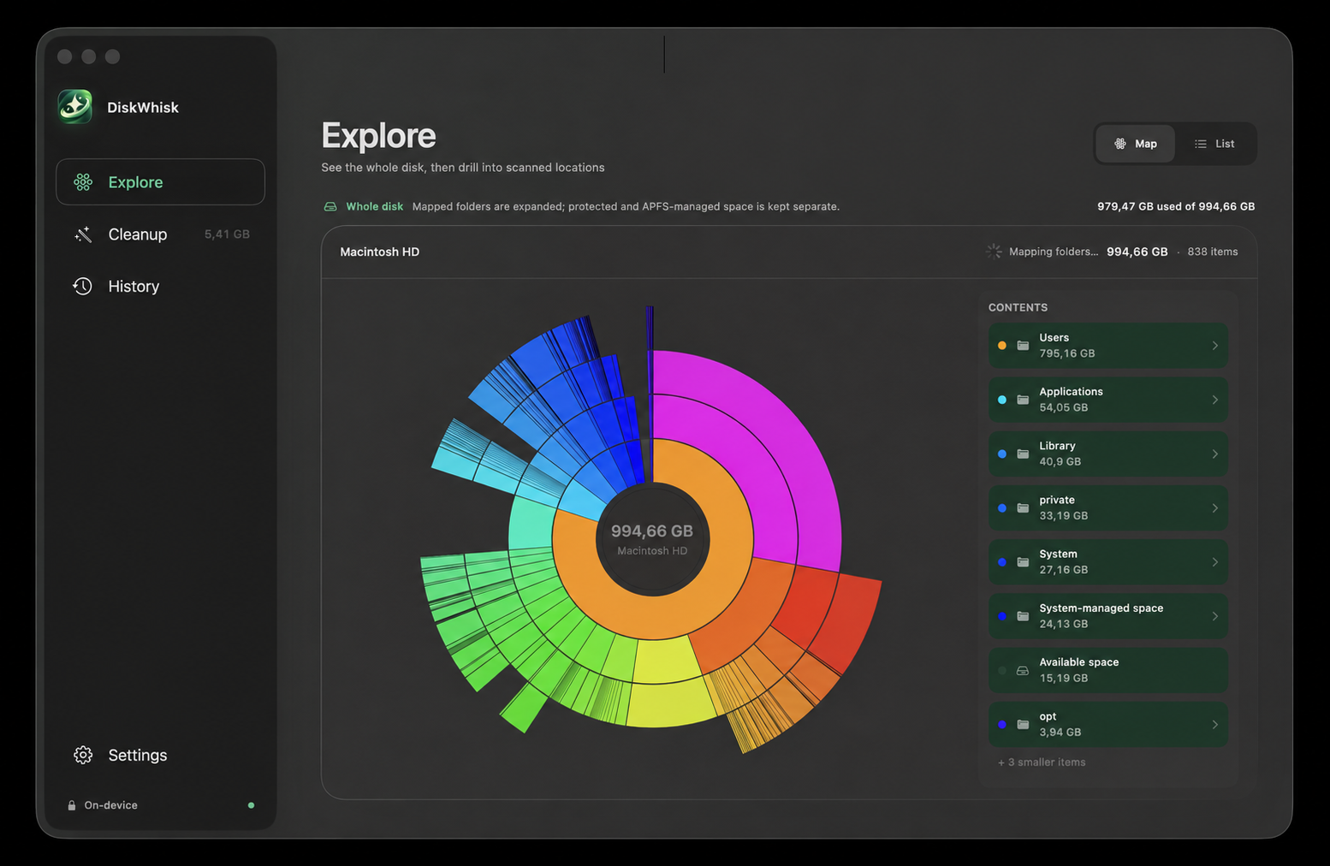
Task: Click the private folder icon
Action: [1023, 508]
